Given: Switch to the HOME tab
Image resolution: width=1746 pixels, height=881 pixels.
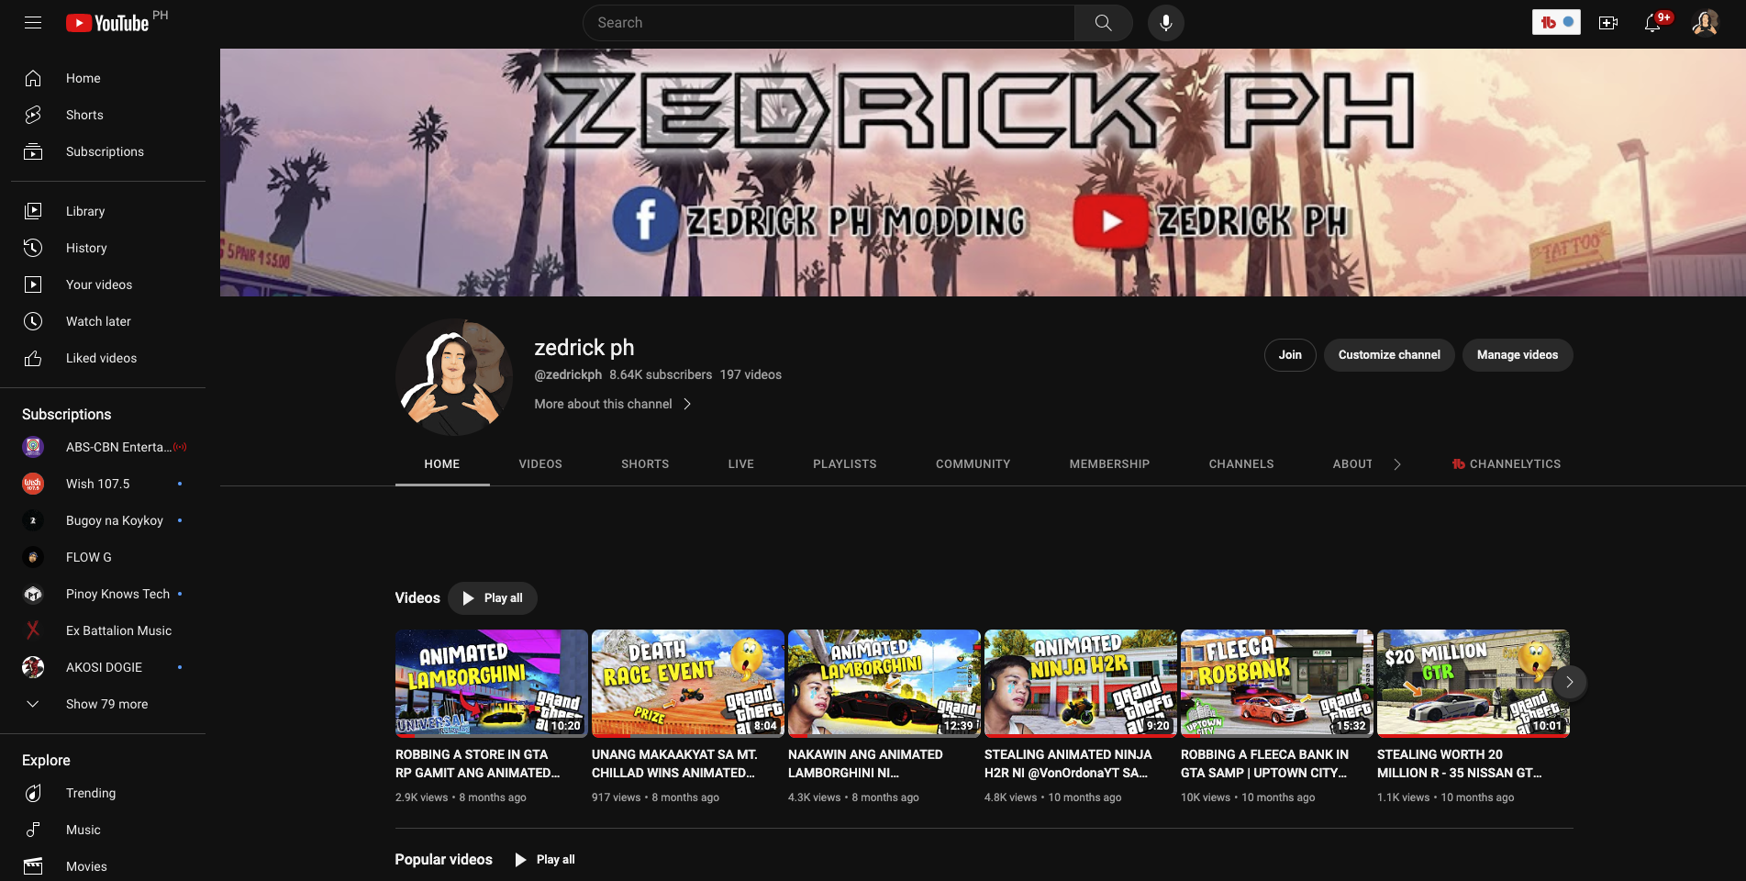Looking at the screenshot, I should click(442, 464).
